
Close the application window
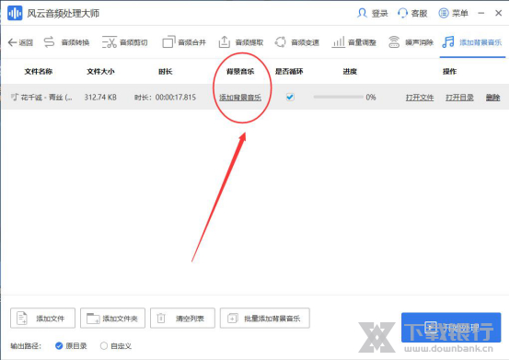click(x=498, y=13)
